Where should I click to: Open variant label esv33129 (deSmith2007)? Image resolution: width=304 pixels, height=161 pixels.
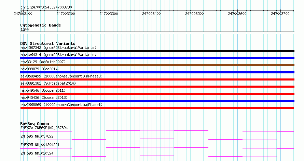[43, 62]
